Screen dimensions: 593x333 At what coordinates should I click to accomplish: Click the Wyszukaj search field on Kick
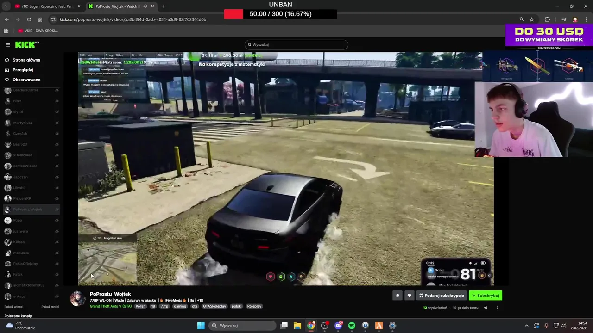pos(296,45)
